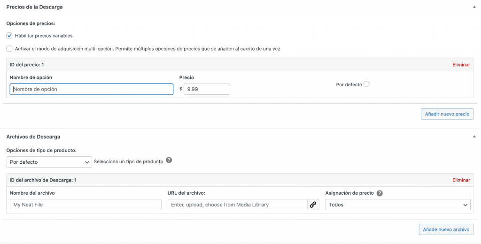The image size is (481, 244).
Task: Collapse the Precios de la Descarga panel
Action: point(474,7)
